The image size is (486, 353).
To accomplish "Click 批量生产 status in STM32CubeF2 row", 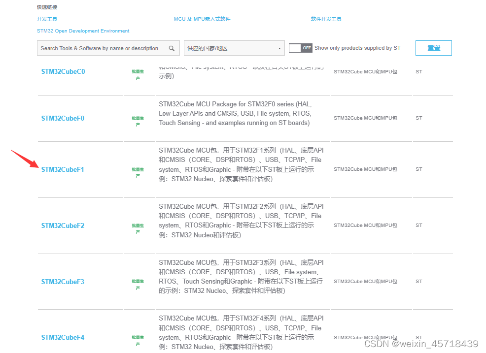I will 138,228.
